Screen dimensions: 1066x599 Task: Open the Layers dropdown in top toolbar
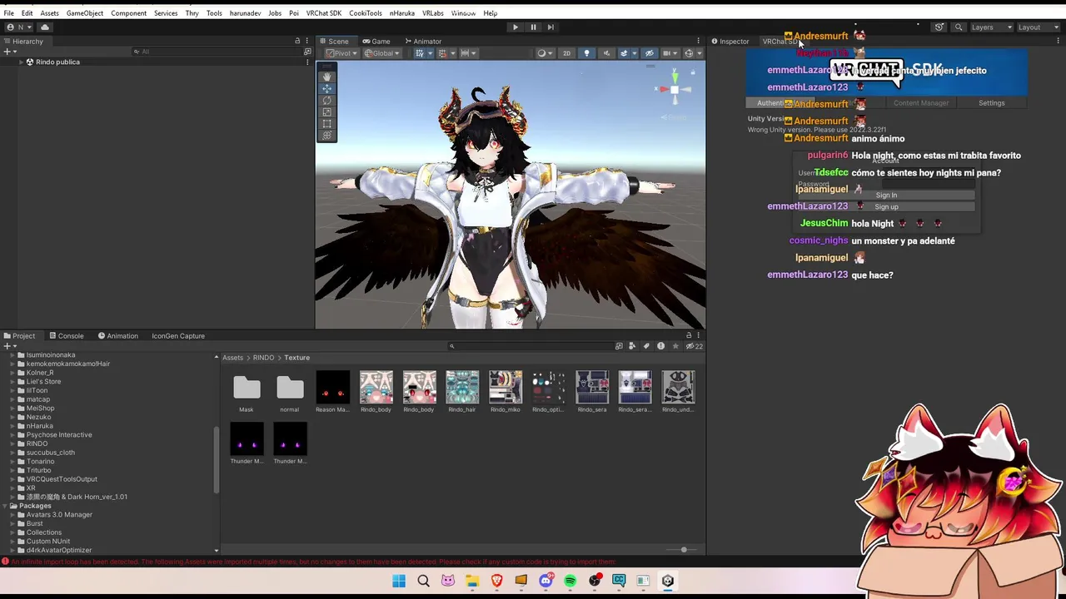tap(991, 27)
